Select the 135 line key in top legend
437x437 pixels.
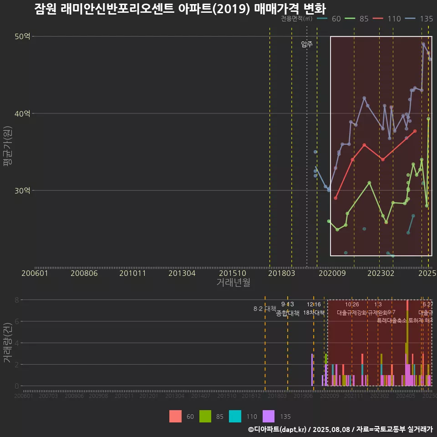pos(410,19)
